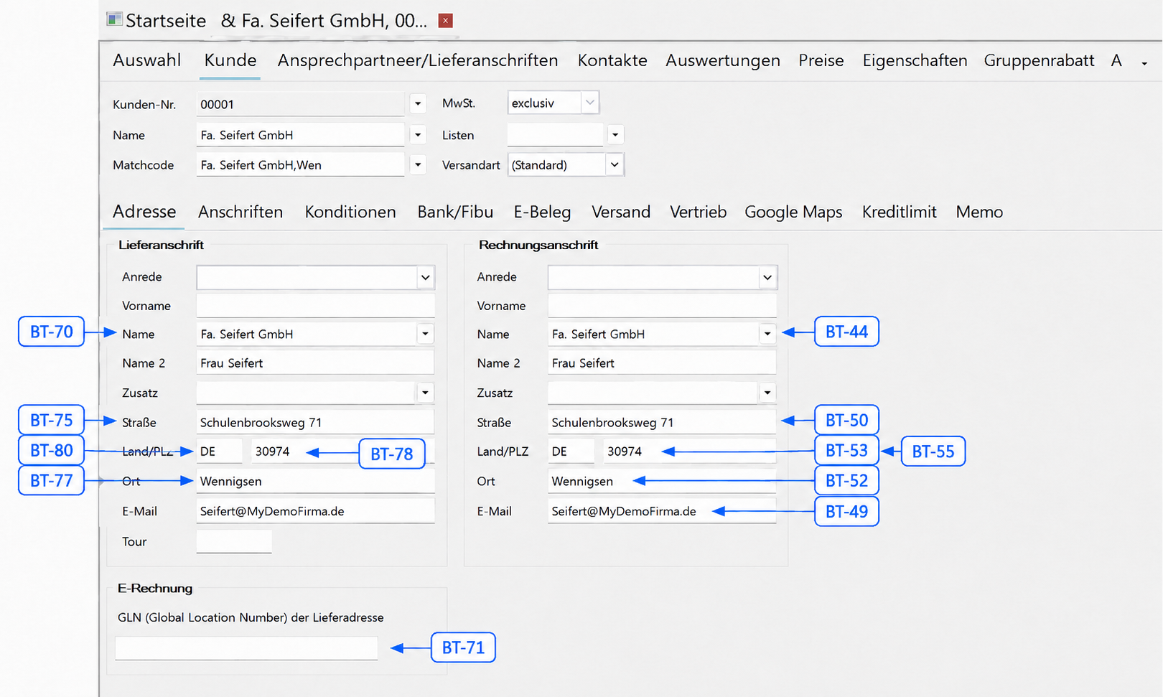The image size is (1163, 697).
Task: Open Ansprechpartner/Lieferanschriften tab
Action: click(x=418, y=60)
